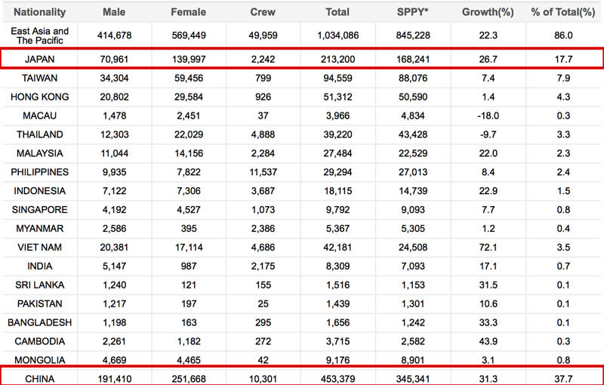Screen dimensions: 604x385
Task: Click the Female column header
Action: coord(188,12)
